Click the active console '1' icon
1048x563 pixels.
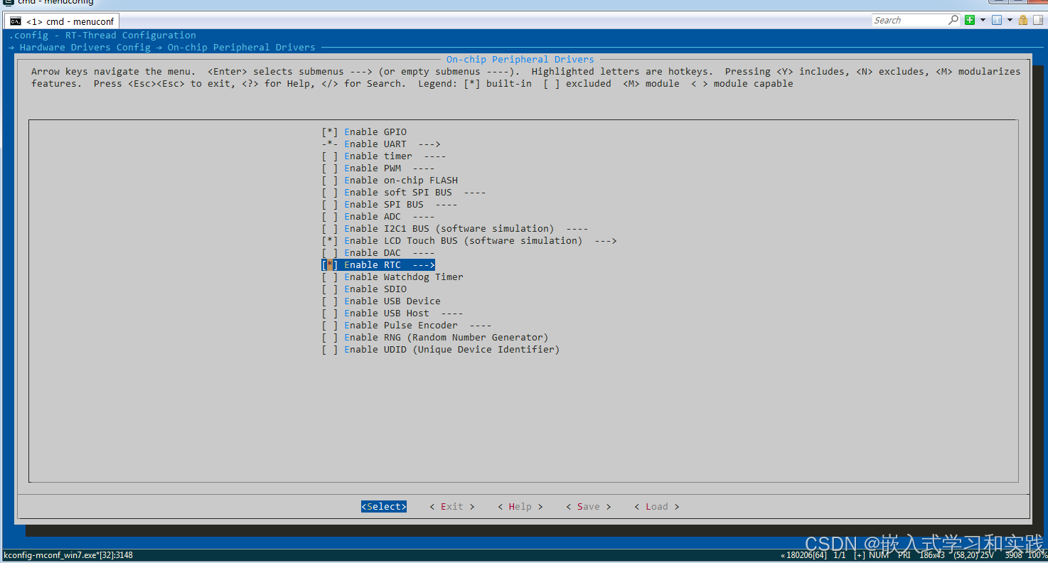tap(996, 20)
